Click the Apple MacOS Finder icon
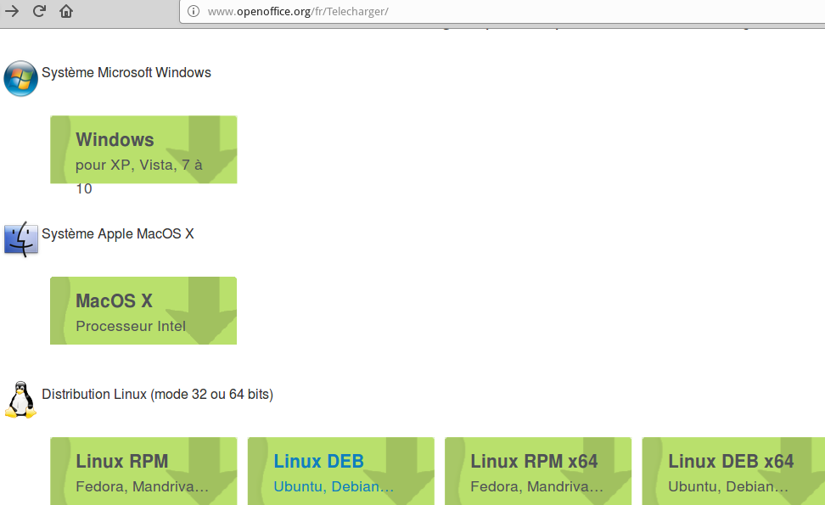The image size is (825, 505). pos(21,239)
